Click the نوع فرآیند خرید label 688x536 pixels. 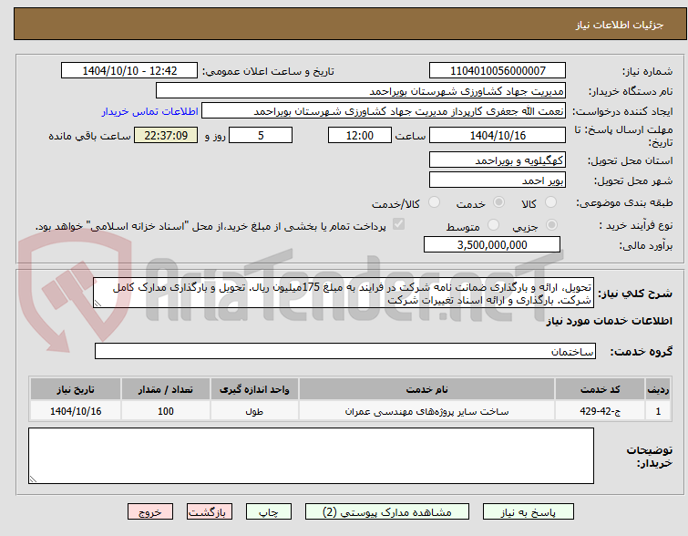(x=636, y=226)
